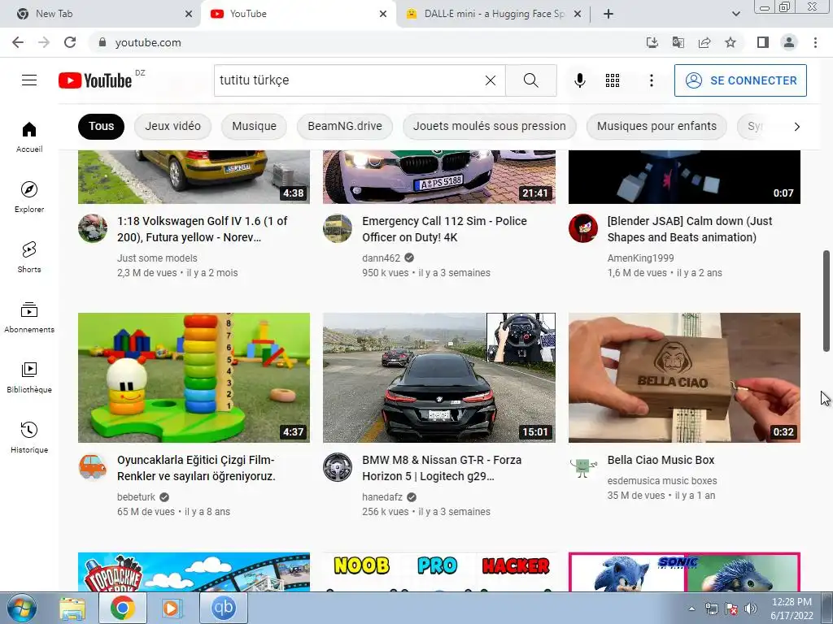833x624 pixels.
Task: Open the Chrome profile avatar icon
Action: tap(789, 42)
